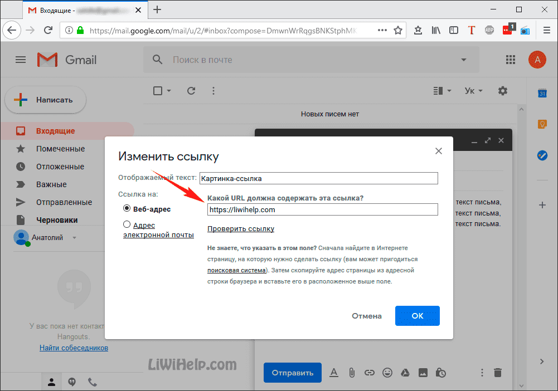Insert an emoji with the smiley icon
558x391 pixels.
point(387,373)
